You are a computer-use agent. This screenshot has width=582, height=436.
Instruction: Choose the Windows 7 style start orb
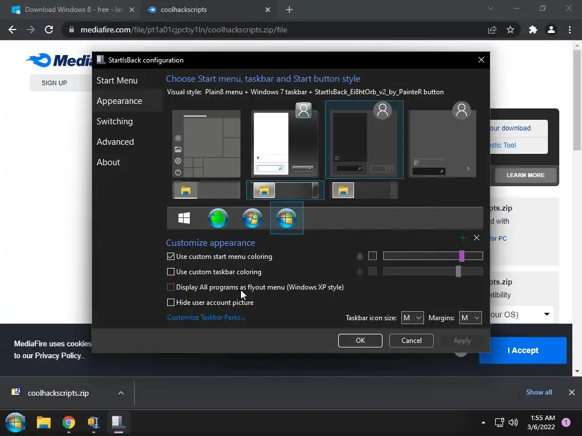pos(252,218)
